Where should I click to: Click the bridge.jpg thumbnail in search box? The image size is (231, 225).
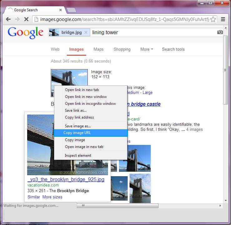point(54,32)
